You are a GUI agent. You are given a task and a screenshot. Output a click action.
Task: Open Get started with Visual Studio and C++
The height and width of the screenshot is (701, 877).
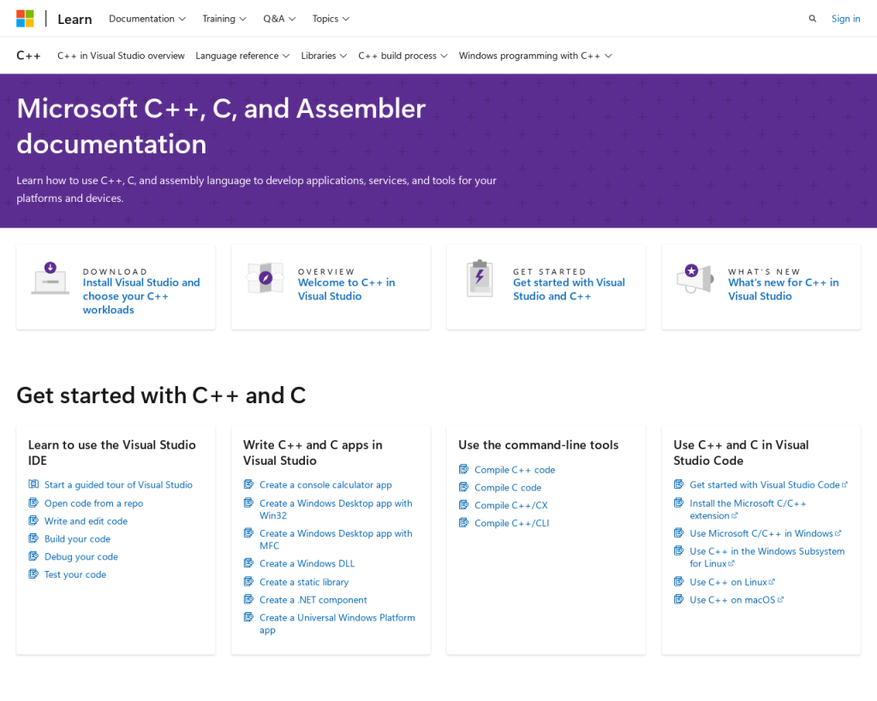point(569,289)
